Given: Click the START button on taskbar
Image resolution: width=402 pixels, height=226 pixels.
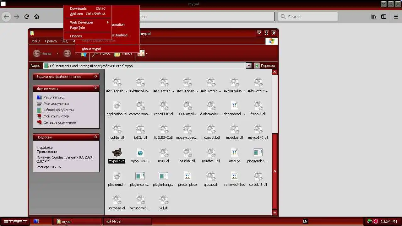Looking at the screenshot, I should (x=15, y=221).
